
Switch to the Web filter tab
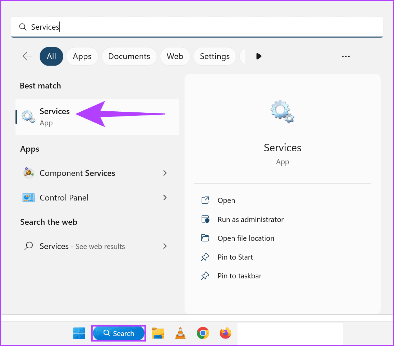tap(175, 56)
